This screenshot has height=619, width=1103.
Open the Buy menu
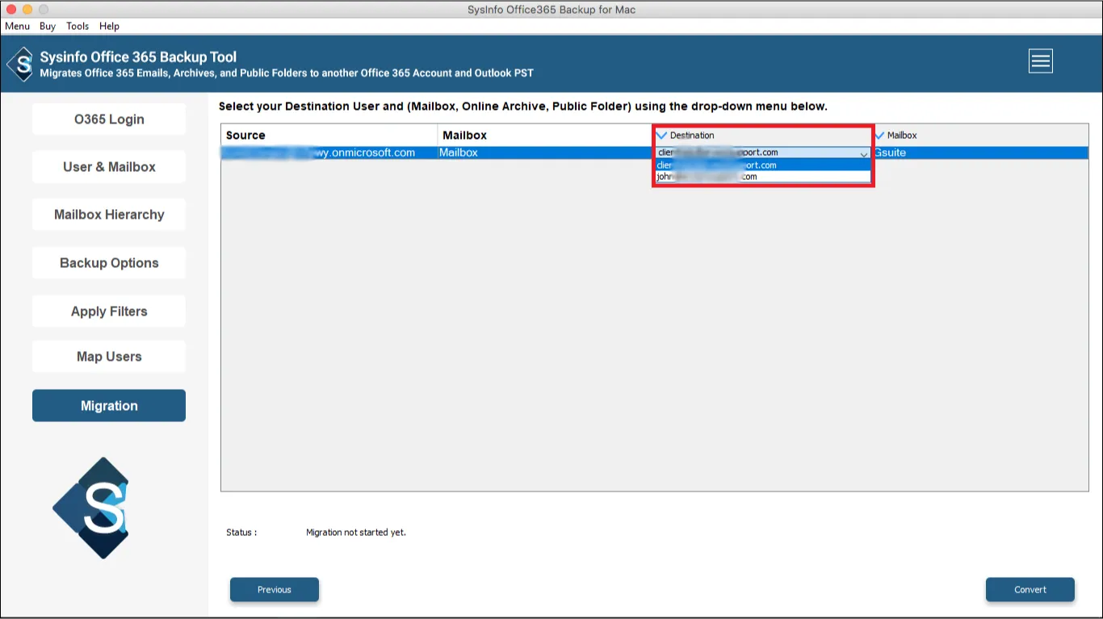48,26
